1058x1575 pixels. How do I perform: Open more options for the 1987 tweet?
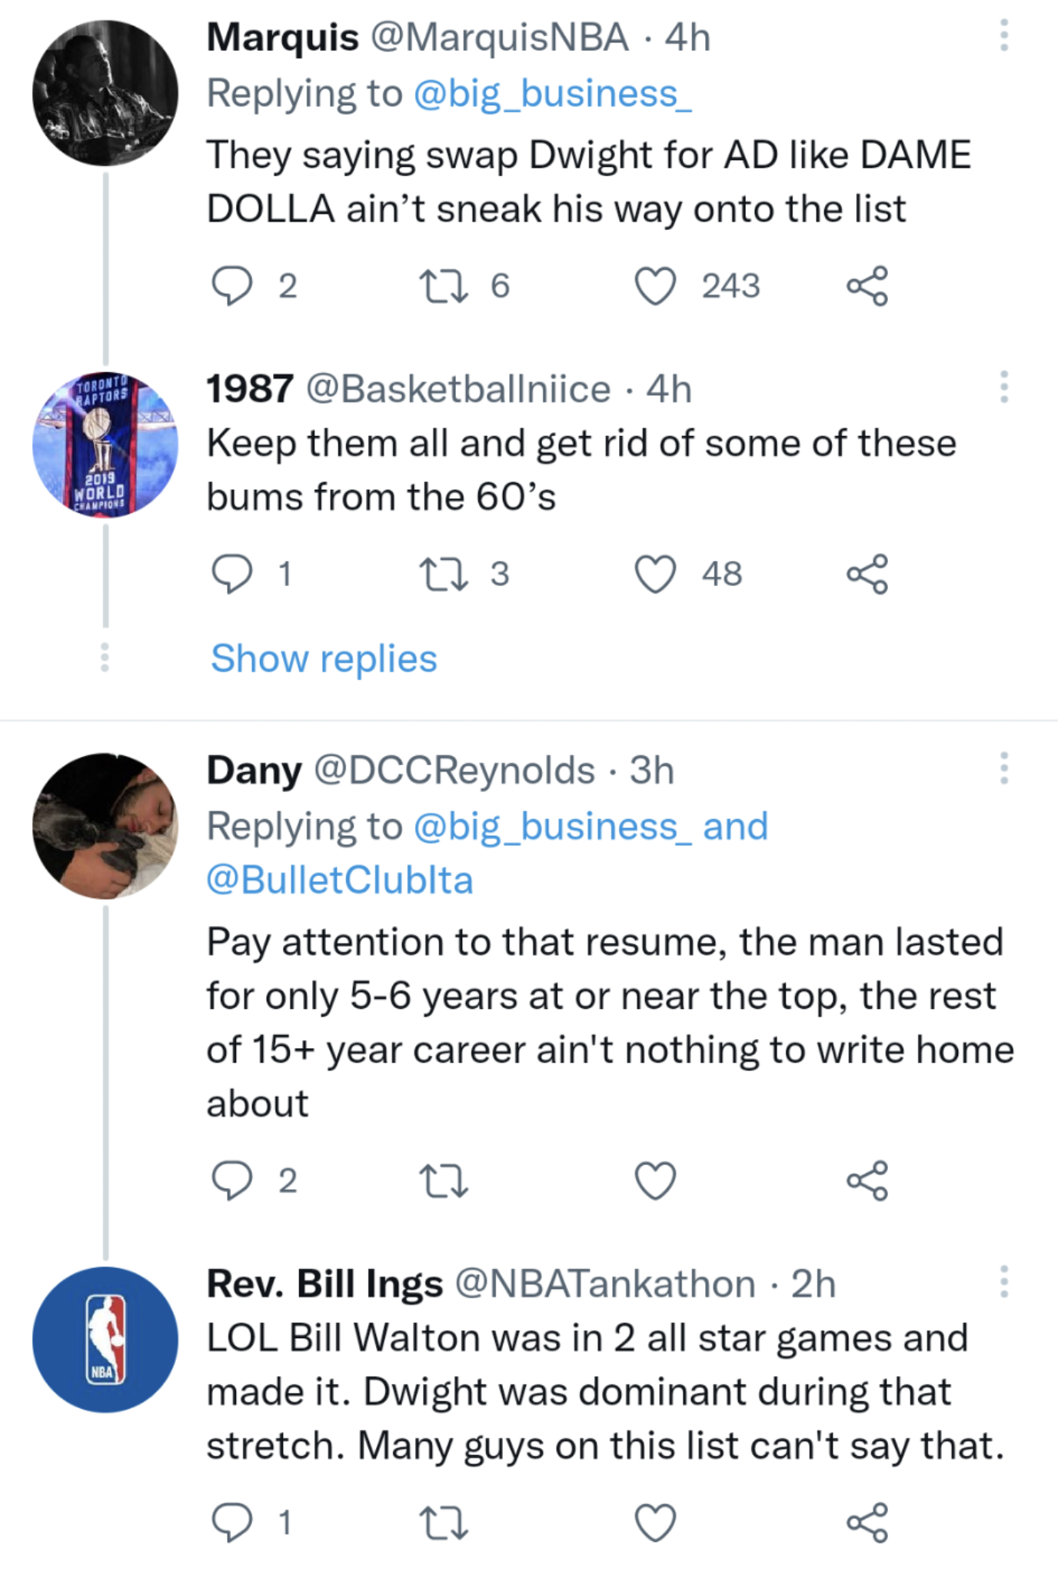point(1003,387)
